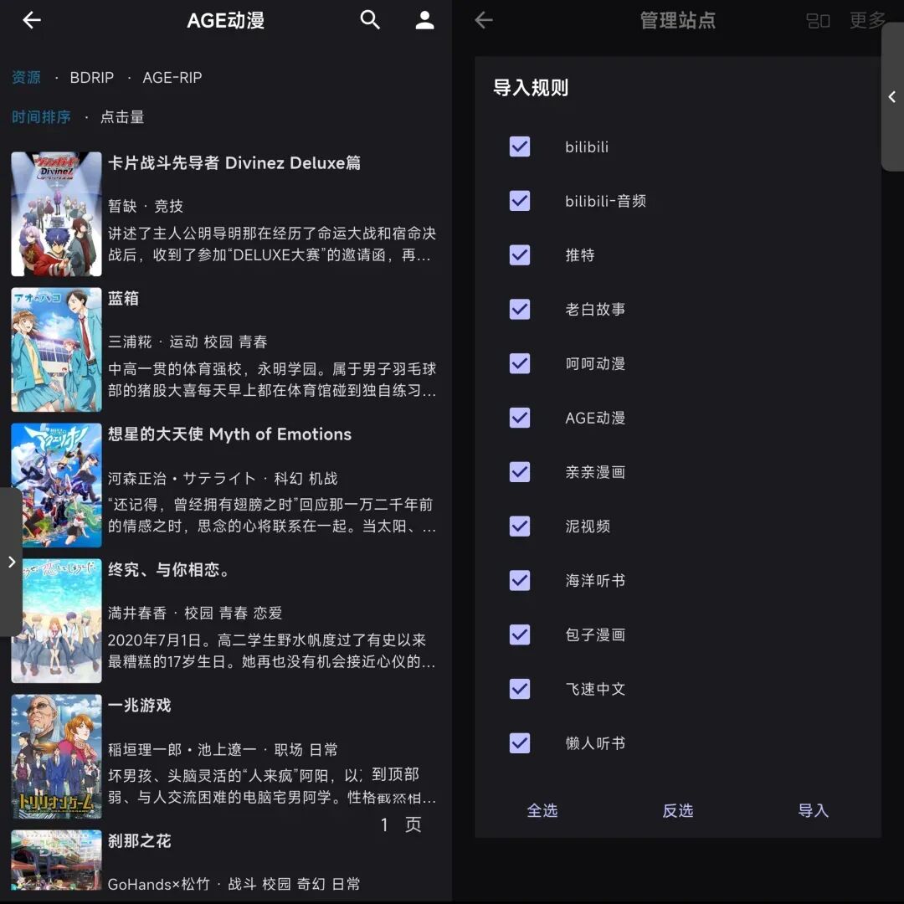Click the 三浦糀 · 运动 校园 青春 tags

187,342
